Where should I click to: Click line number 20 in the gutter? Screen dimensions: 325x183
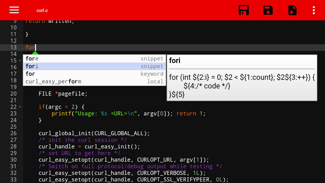coord(13,94)
